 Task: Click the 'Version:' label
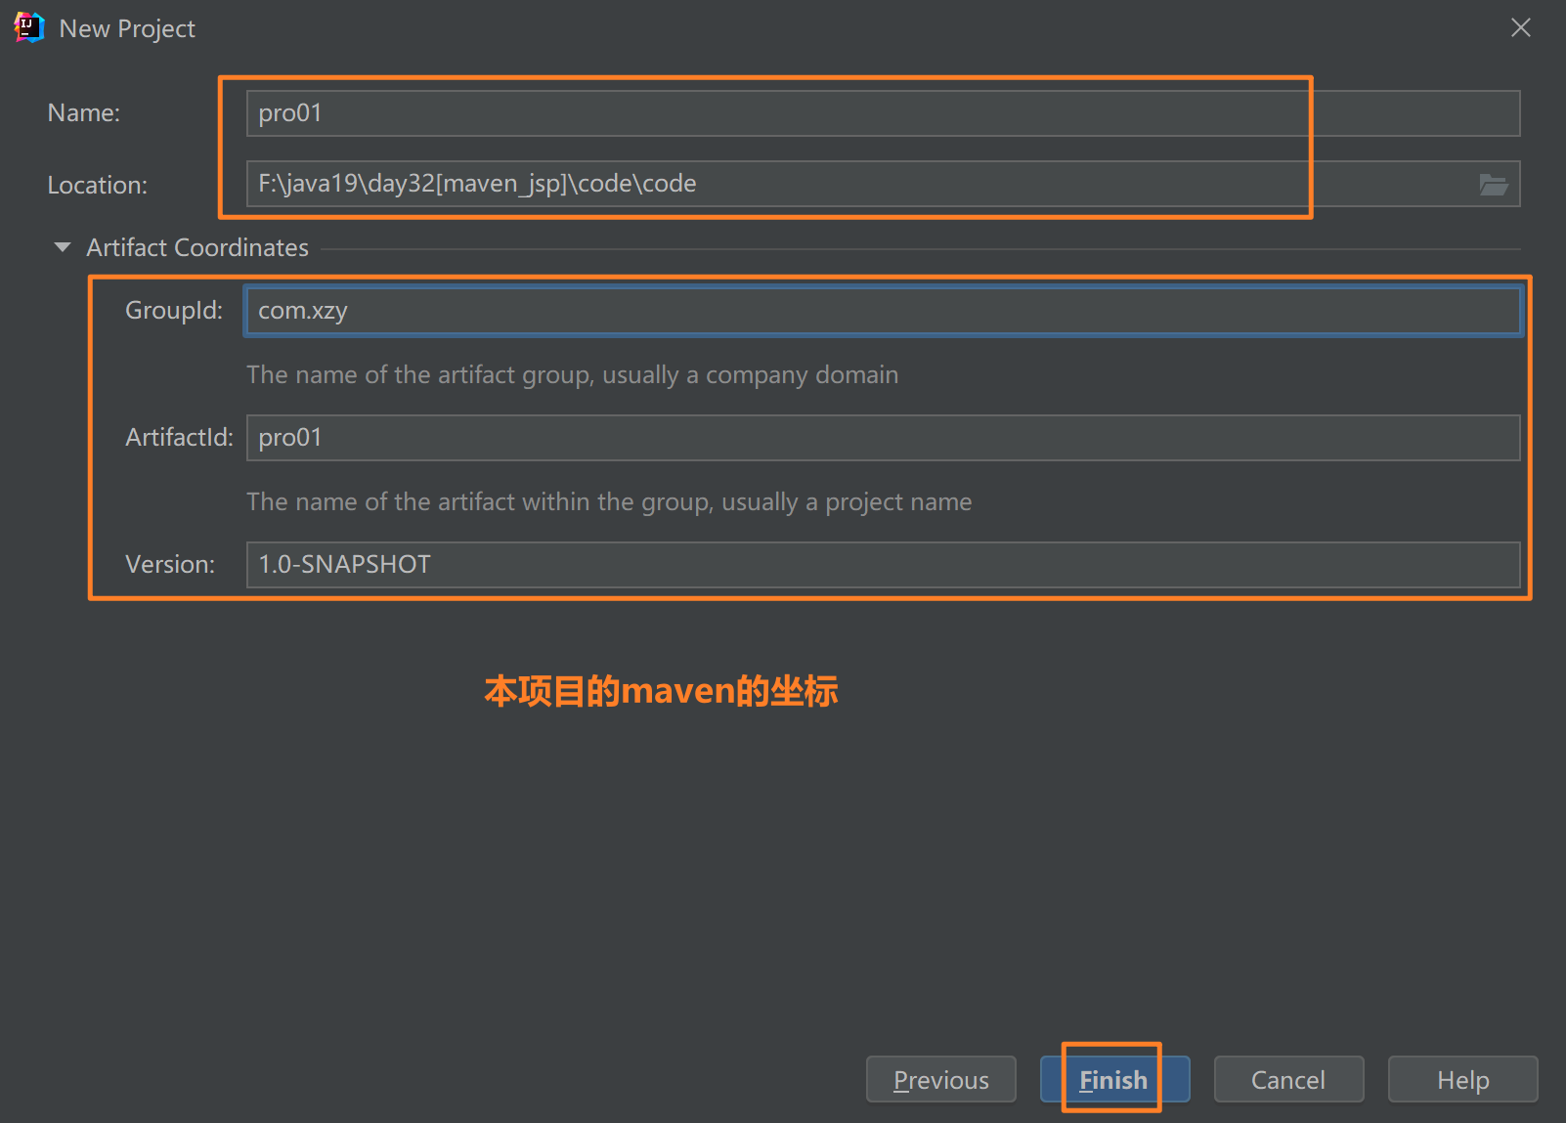[170, 564]
